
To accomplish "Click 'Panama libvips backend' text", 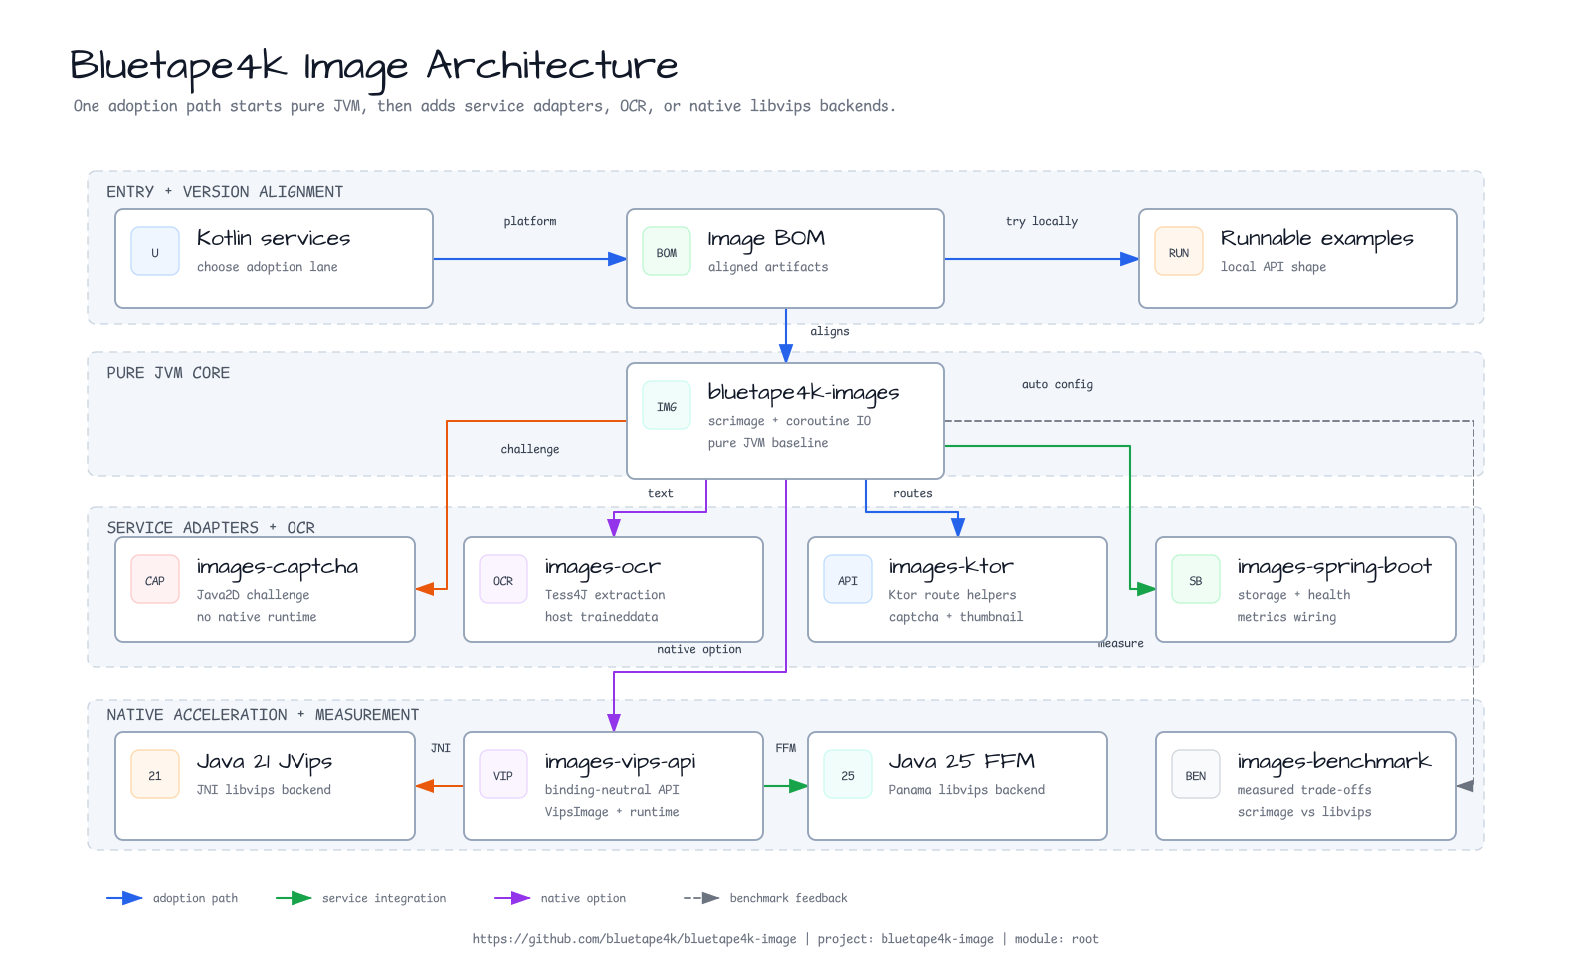I will click(967, 790).
